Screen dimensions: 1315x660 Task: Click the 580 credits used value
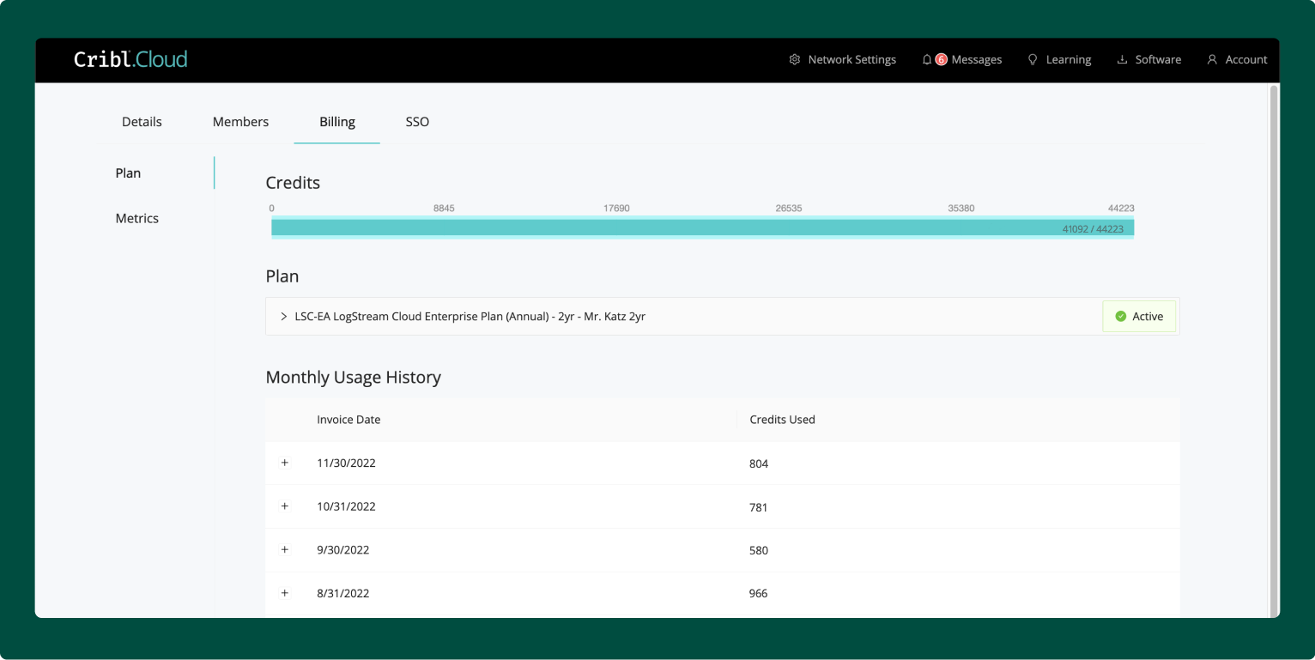point(759,550)
